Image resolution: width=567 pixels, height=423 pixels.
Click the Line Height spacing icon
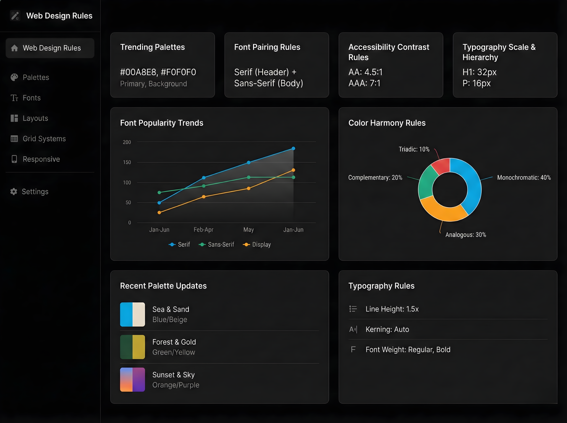click(x=353, y=309)
